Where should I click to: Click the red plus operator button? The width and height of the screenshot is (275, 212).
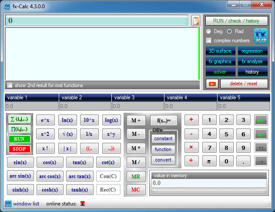pos(191,120)
